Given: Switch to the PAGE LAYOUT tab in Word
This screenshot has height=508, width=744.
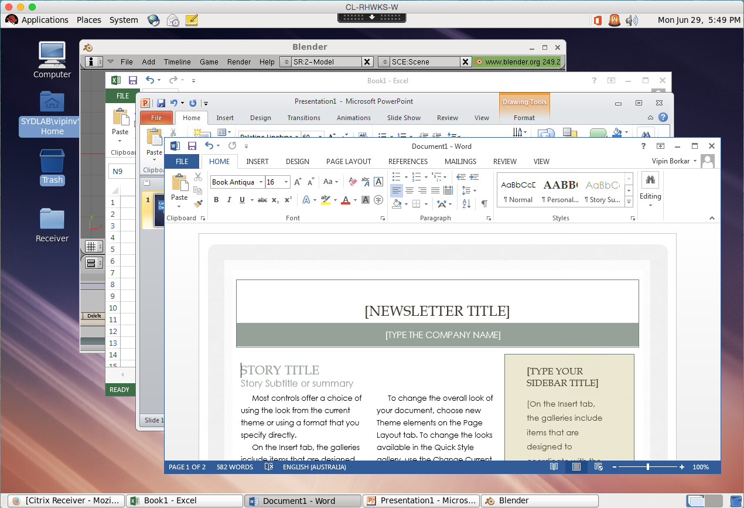Looking at the screenshot, I should pos(349,161).
